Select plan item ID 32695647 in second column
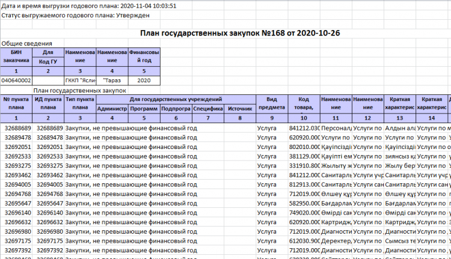451x259 pixels. (49, 204)
